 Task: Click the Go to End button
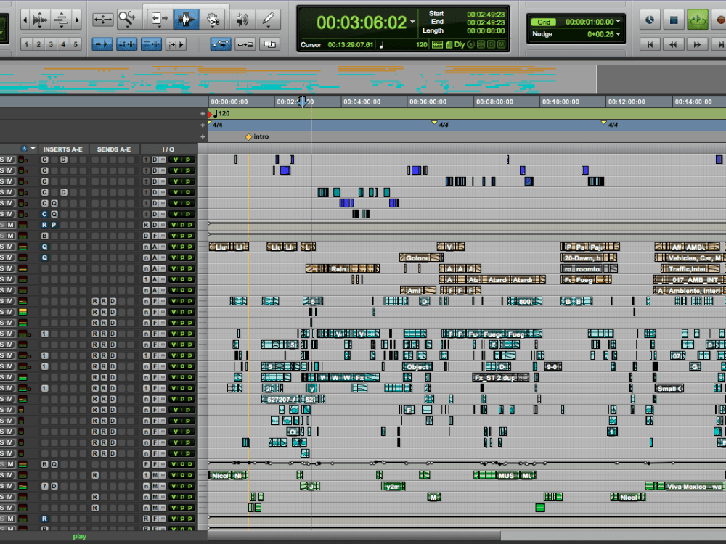(719, 44)
